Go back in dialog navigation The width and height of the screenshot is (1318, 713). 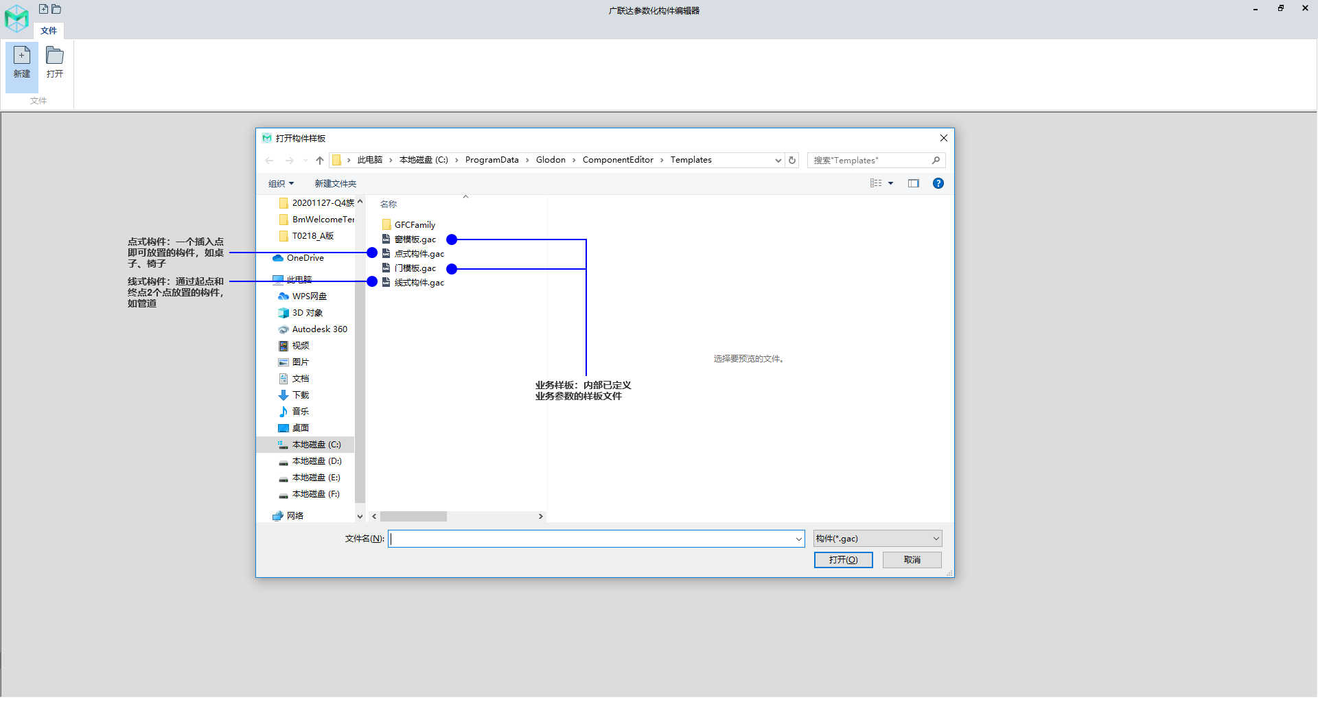pos(269,160)
